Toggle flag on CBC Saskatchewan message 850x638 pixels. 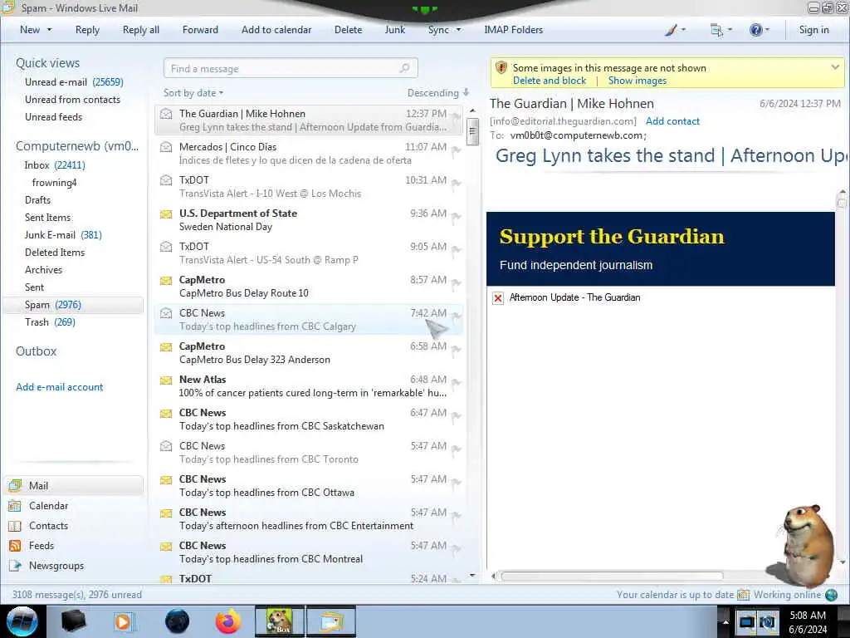[457, 415]
